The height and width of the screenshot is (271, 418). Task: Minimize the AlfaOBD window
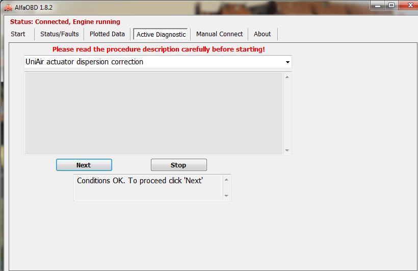pyautogui.click(x=378, y=5)
